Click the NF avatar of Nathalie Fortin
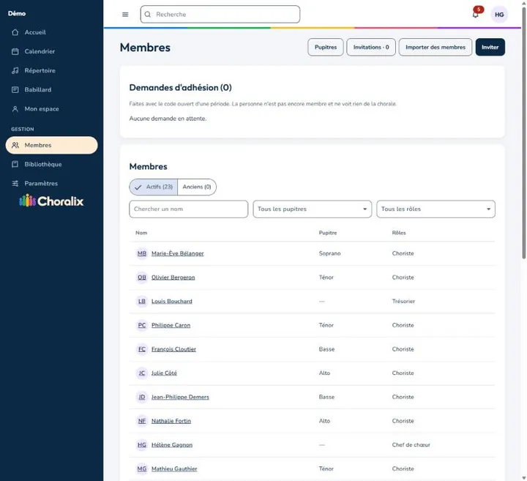The width and height of the screenshot is (527, 481). tap(142, 421)
